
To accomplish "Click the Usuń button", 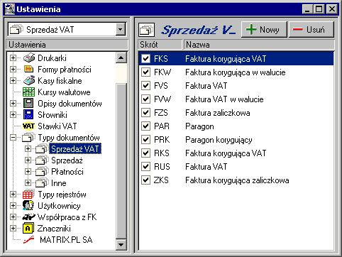I will (x=311, y=30).
